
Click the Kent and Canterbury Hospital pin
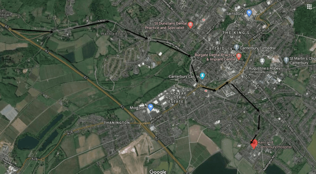[x=254, y=144]
